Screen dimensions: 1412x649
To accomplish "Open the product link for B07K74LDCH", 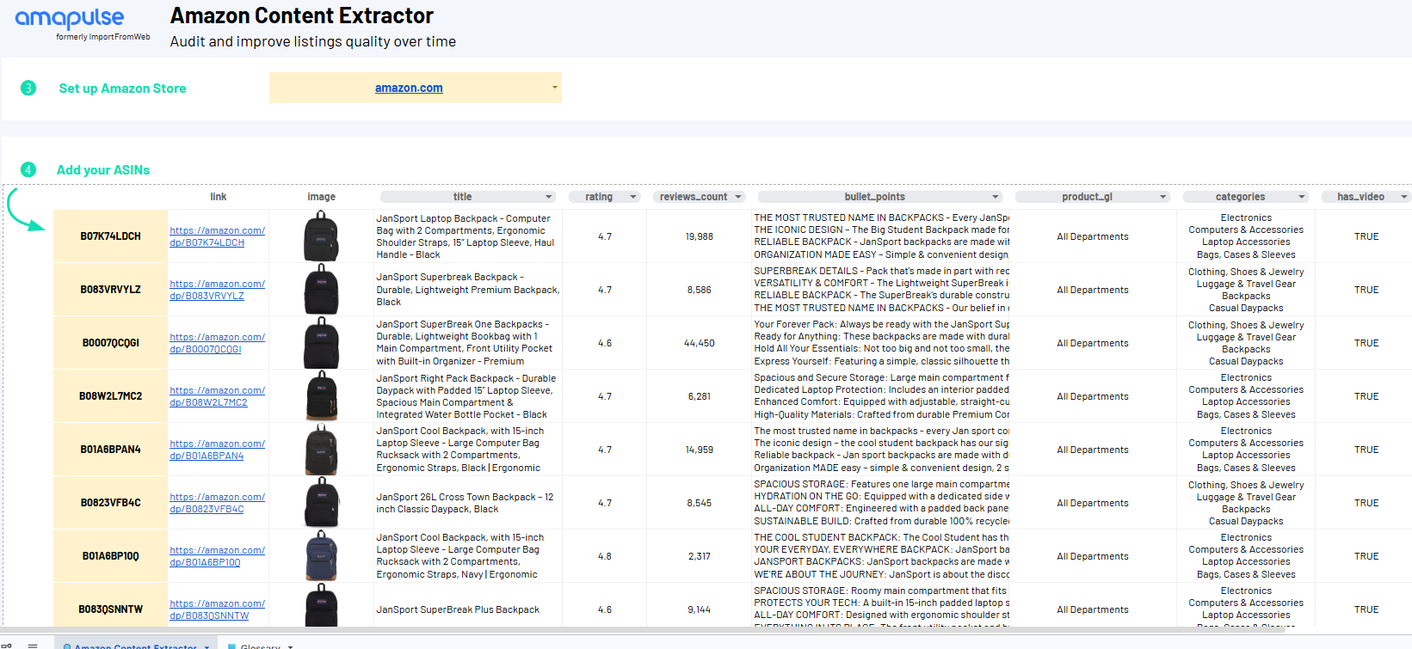I will (x=218, y=236).
